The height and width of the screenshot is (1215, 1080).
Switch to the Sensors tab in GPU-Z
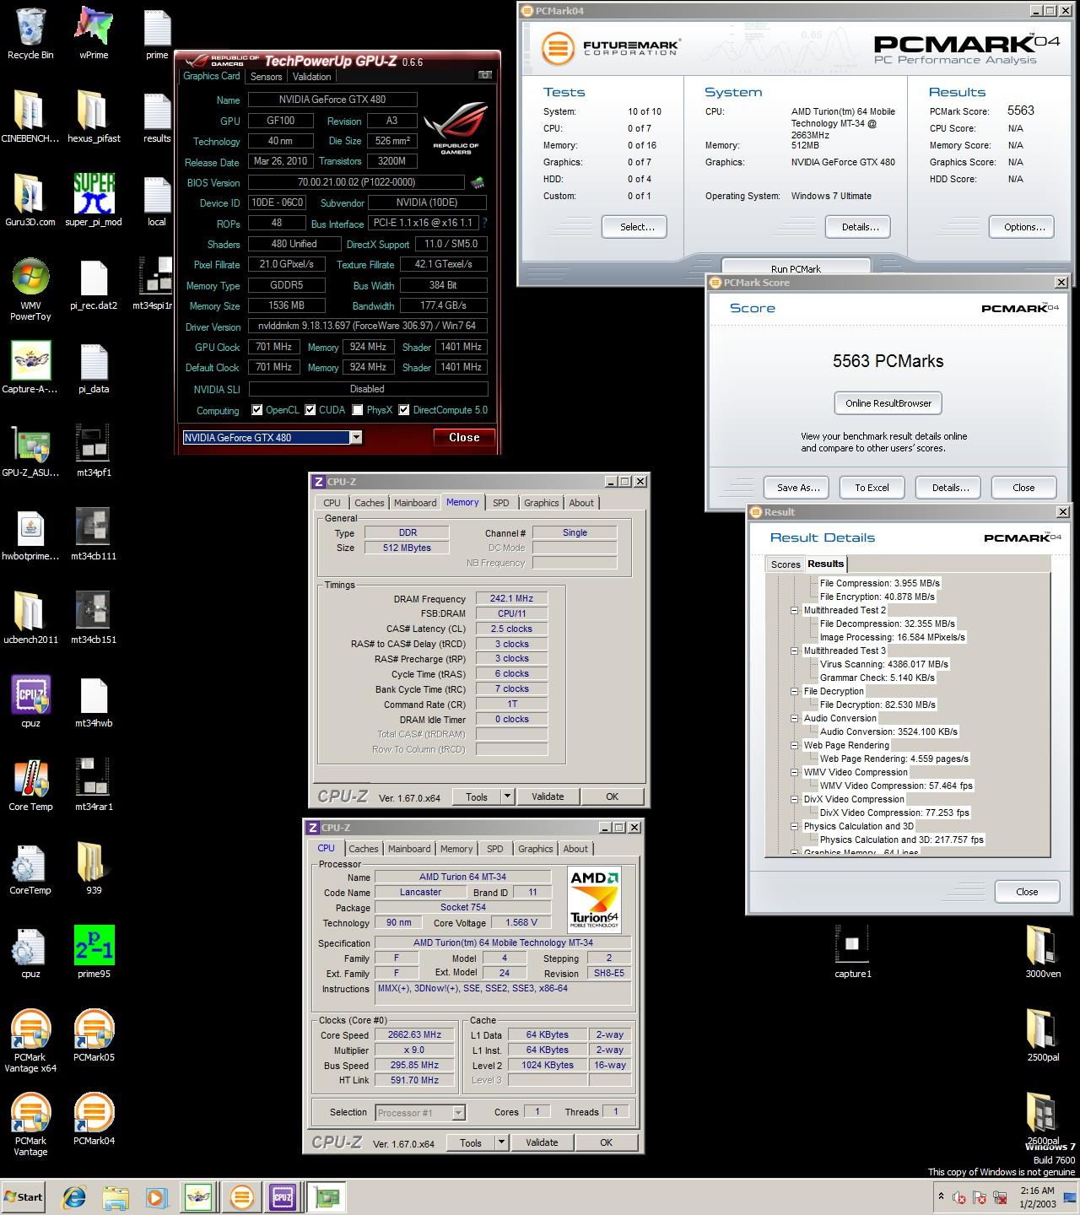tap(266, 77)
